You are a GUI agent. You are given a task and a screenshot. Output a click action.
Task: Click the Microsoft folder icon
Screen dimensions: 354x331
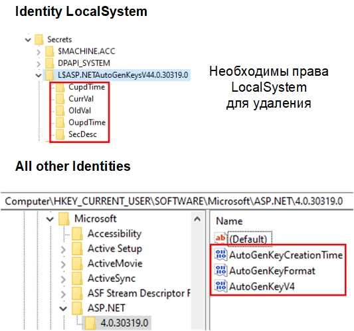[64, 219]
